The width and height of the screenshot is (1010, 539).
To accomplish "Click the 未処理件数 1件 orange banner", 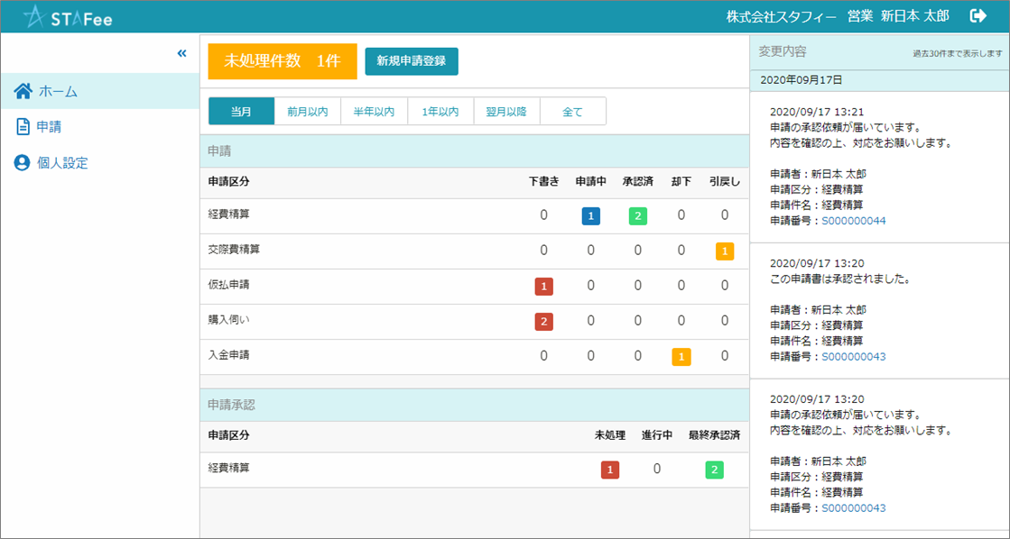I will pyautogui.click(x=283, y=61).
